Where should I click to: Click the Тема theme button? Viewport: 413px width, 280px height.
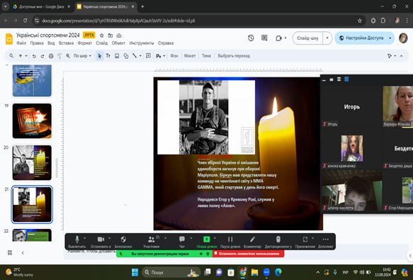206,56
